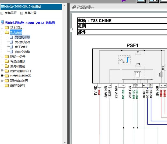This screenshot has width=167, height=144.
Task: Expand the 仪表和控制装置 folder node
Action: point(2,75)
